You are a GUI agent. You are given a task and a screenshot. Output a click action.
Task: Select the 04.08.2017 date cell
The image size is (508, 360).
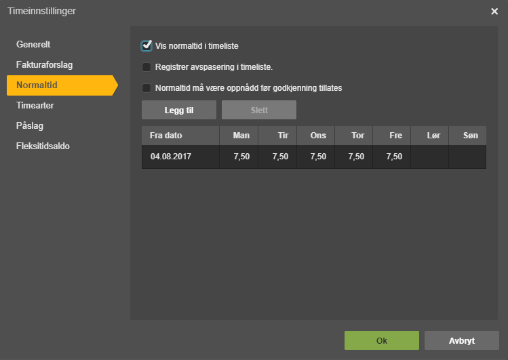[180, 157]
